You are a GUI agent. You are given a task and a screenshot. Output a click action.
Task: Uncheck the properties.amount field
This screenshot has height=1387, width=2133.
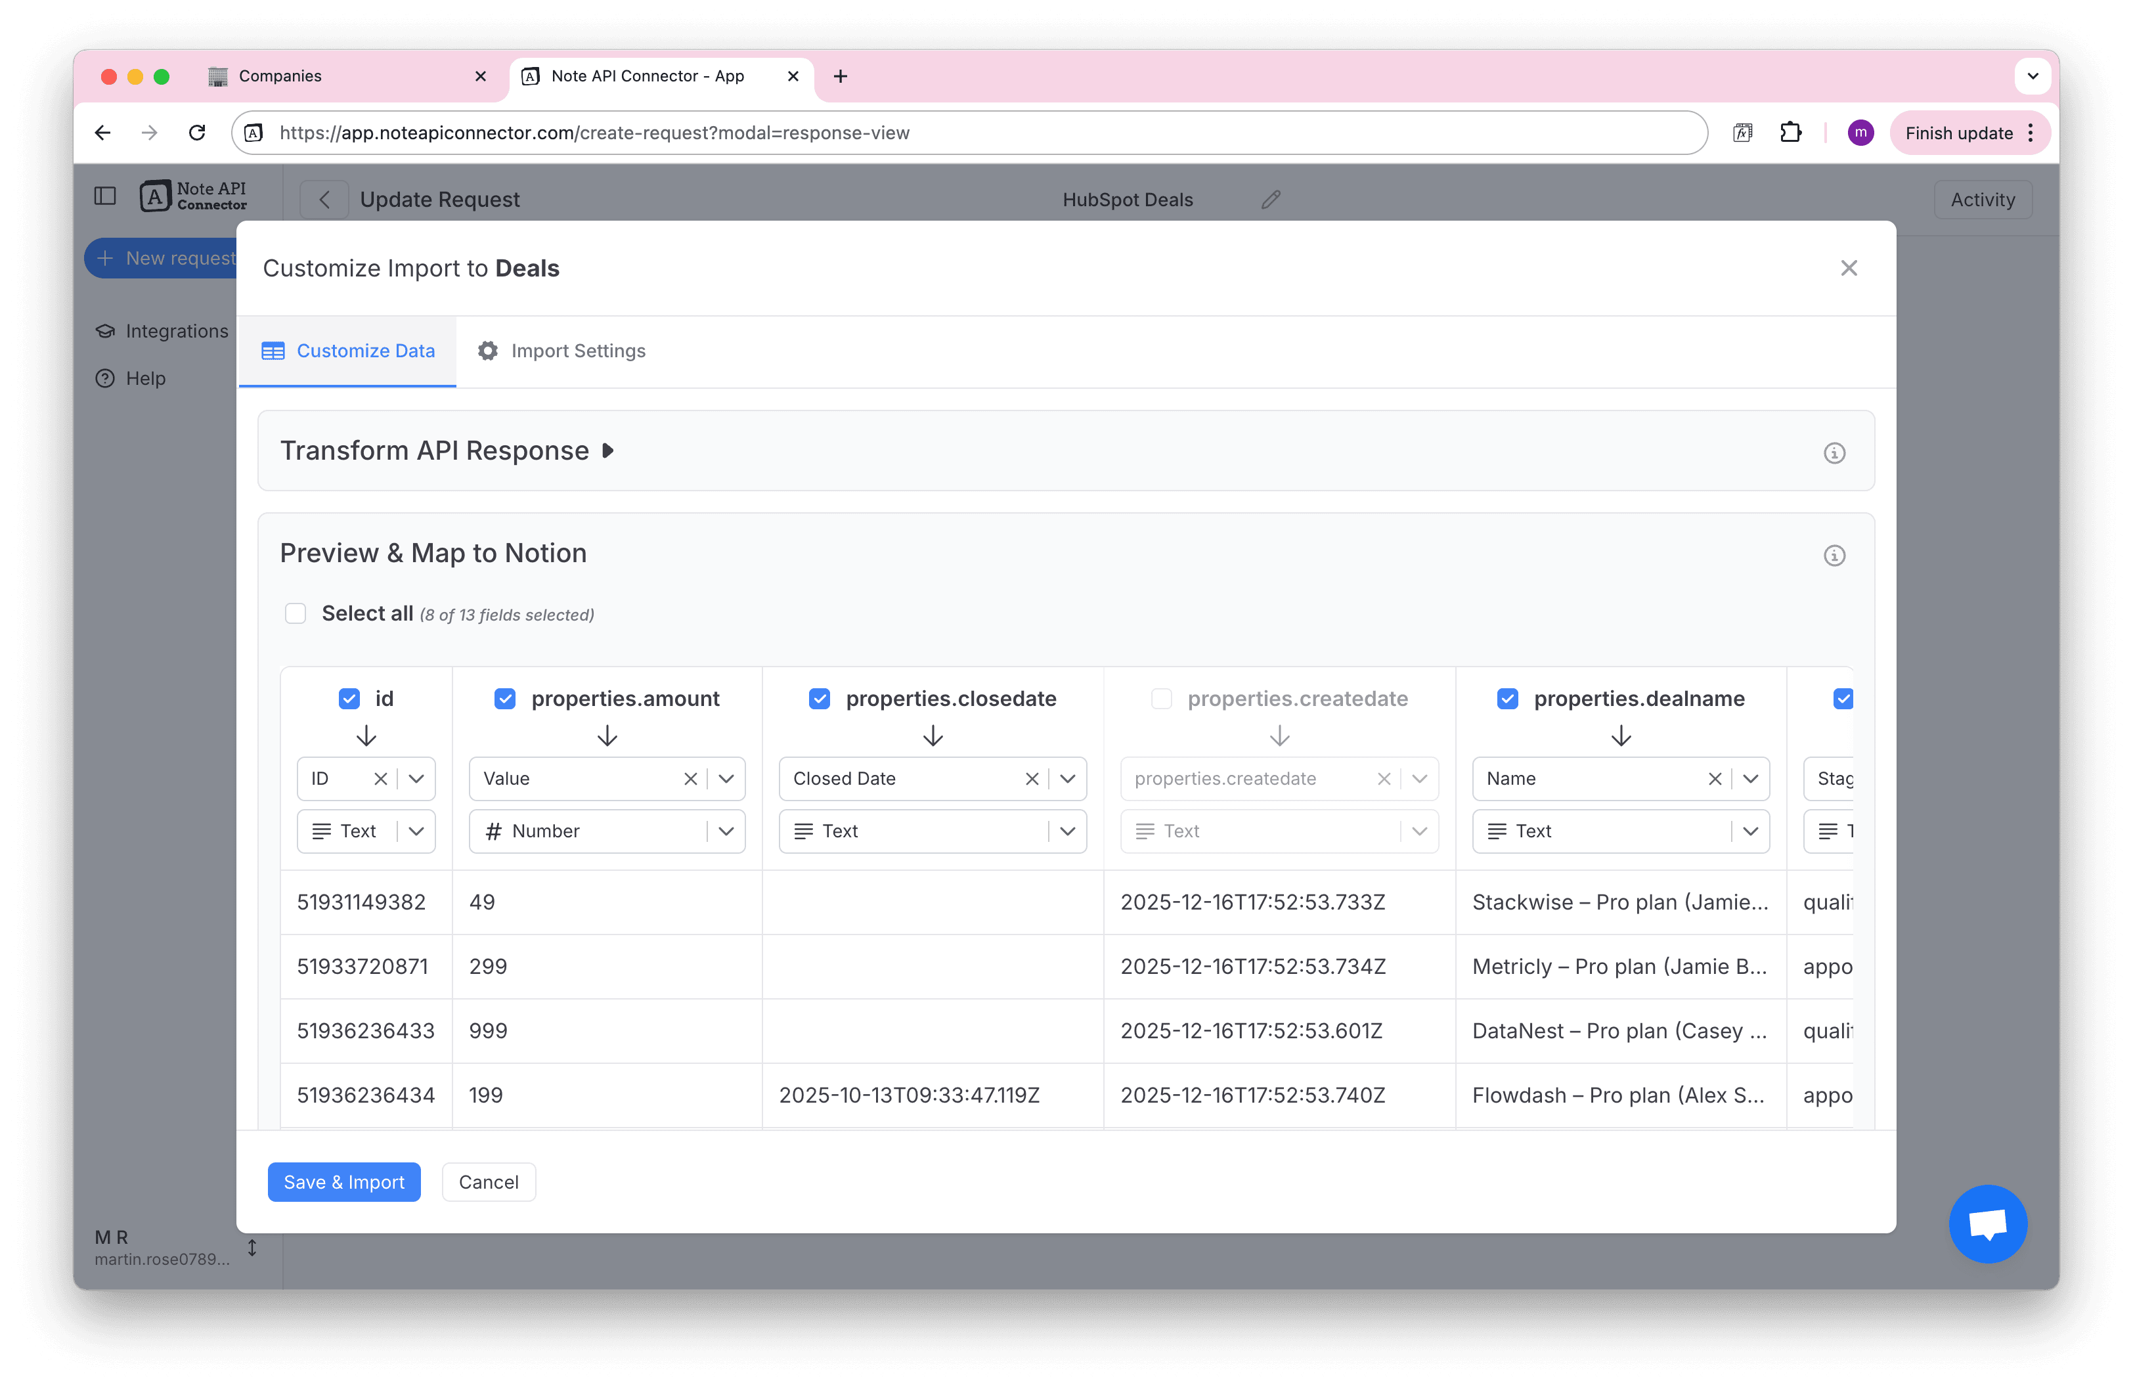coord(504,699)
